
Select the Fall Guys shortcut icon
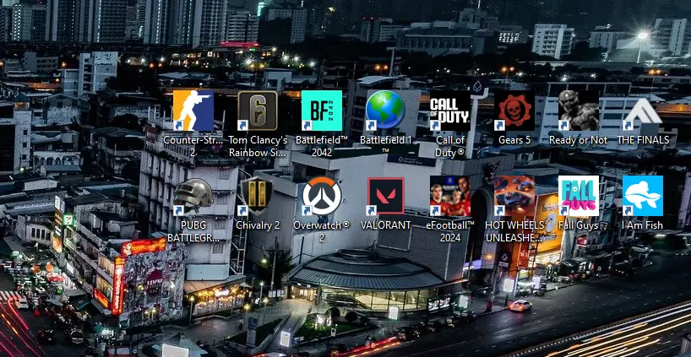(579, 196)
